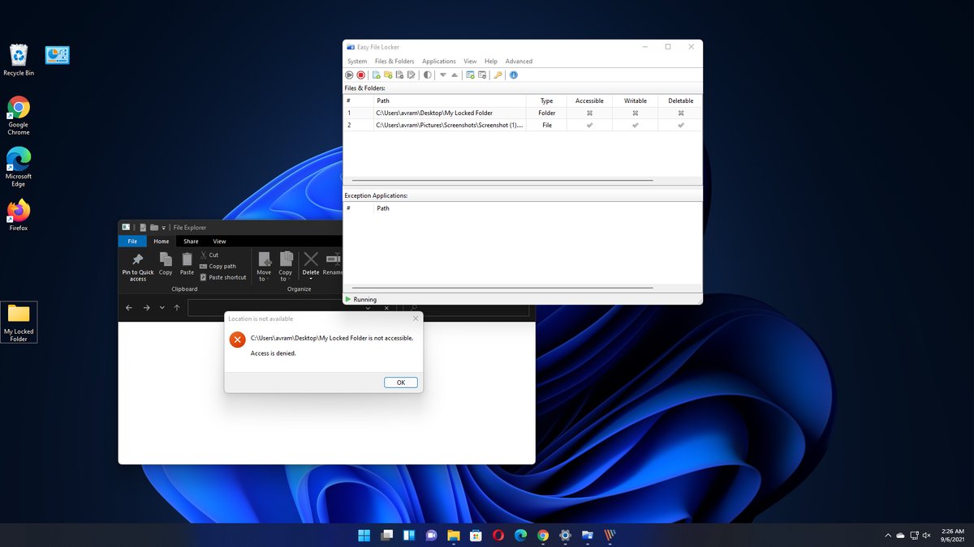Viewport: 974px width, 547px height.
Task: Open About using the blue info icon
Action: click(x=513, y=75)
